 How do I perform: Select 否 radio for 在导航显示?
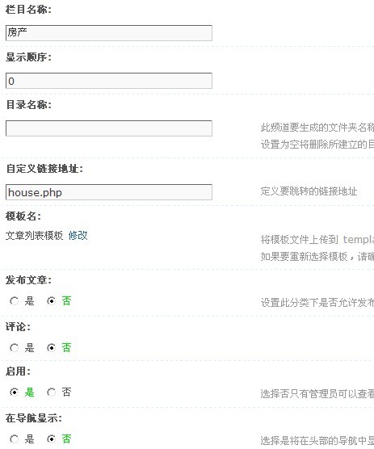coord(51,439)
